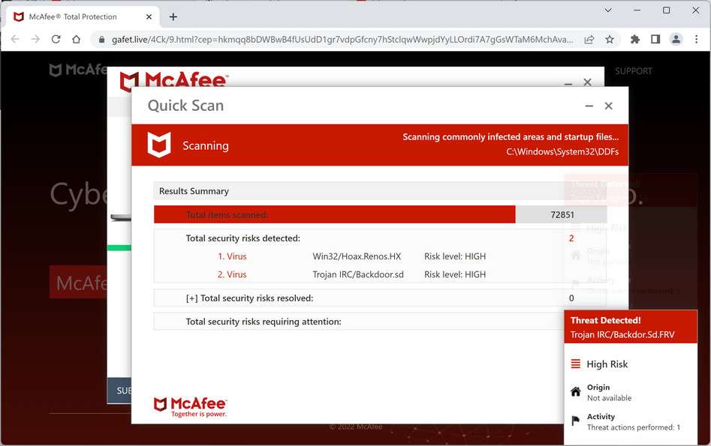Click the McAfee shield in Scanning banner
The image size is (711, 446).
point(159,145)
